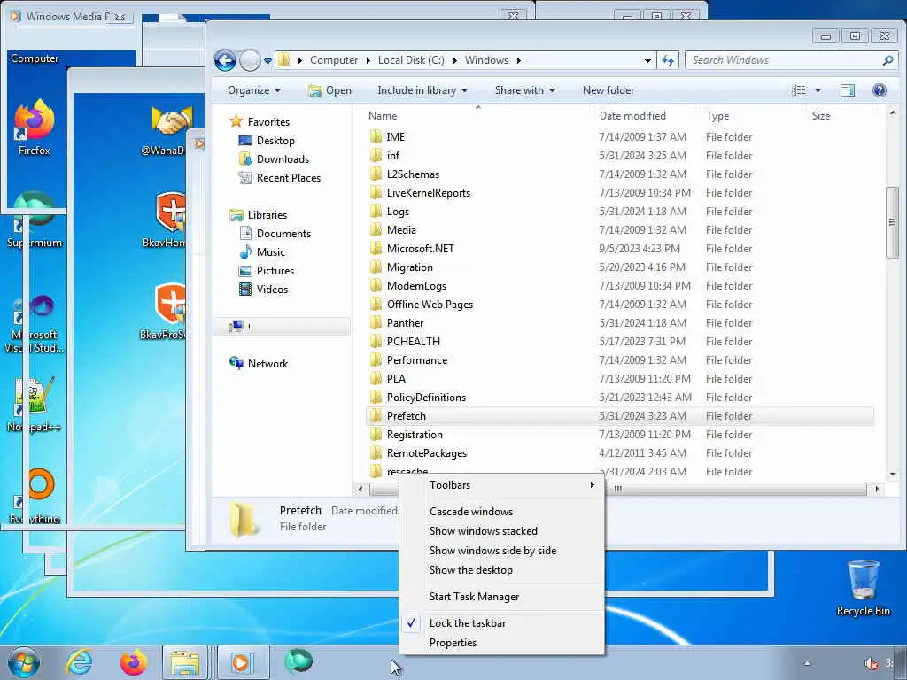The width and height of the screenshot is (907, 680).
Task: Click Open in the Explorer toolbar
Action: (329, 90)
